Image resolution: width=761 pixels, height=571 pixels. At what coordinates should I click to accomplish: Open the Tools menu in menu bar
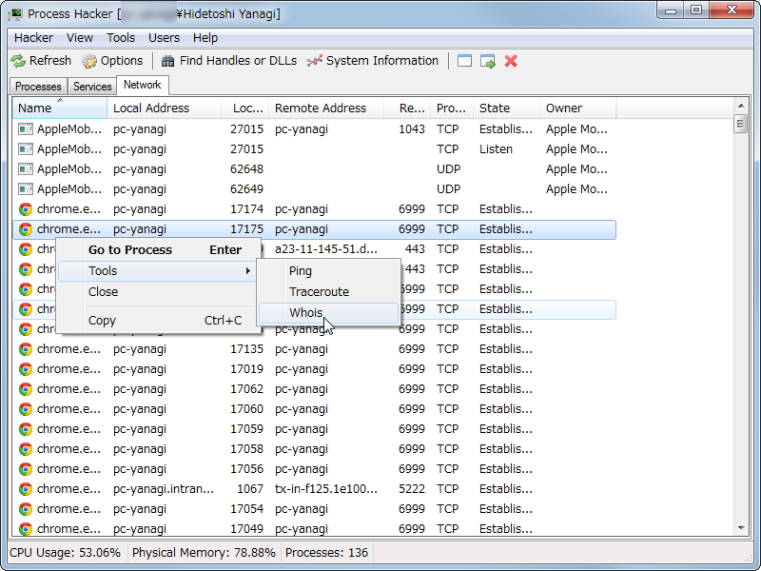(x=121, y=38)
